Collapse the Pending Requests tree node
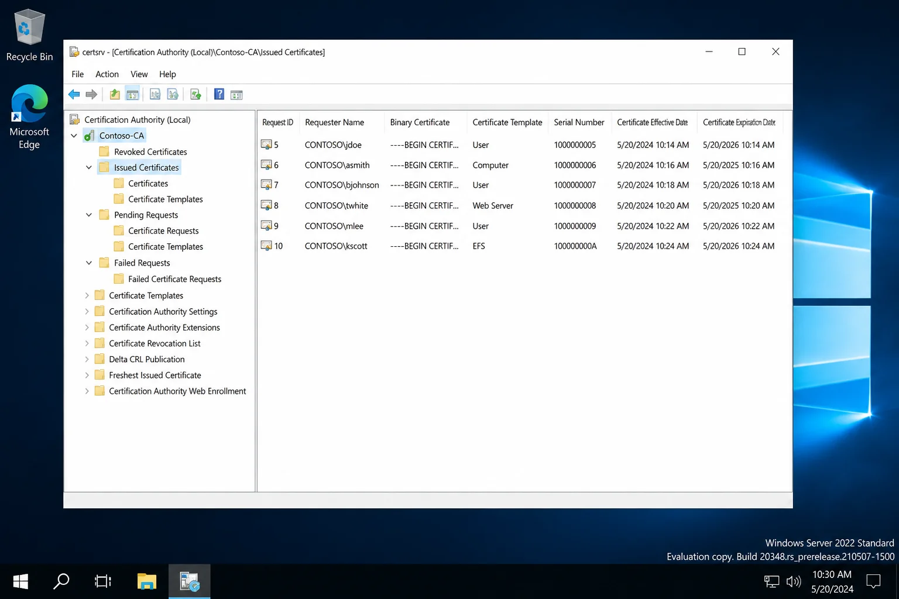 tap(89, 215)
